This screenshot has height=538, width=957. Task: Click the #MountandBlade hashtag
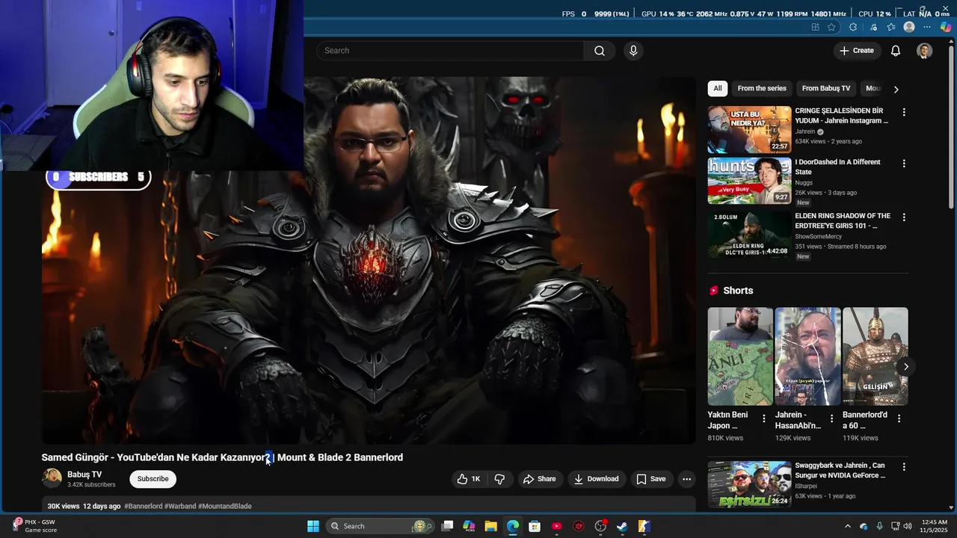point(224,506)
